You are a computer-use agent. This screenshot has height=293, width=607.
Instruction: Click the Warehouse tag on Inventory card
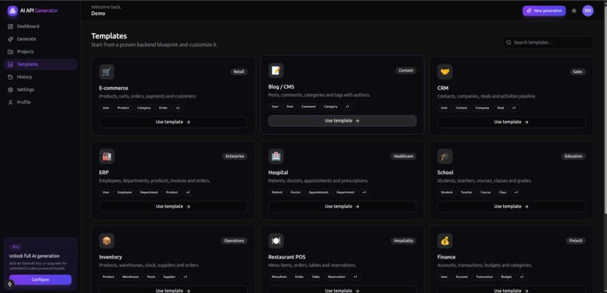pos(130,277)
